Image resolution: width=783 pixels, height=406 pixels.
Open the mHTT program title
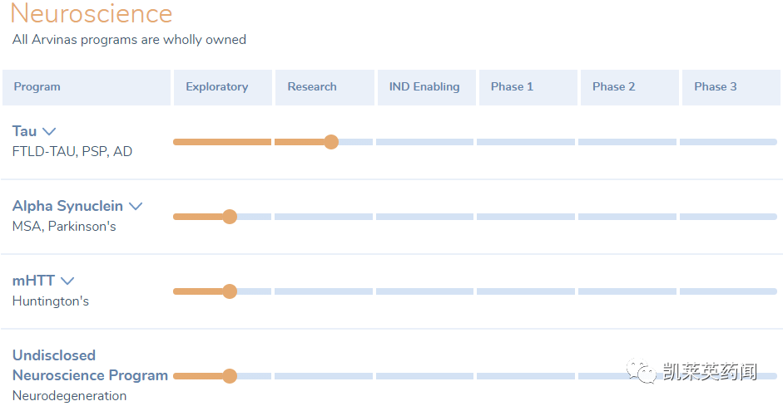pyautogui.click(x=33, y=281)
